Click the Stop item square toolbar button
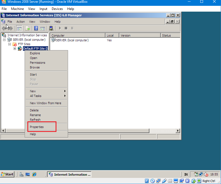This screenshot has height=184, width=221. [x=66, y=28]
